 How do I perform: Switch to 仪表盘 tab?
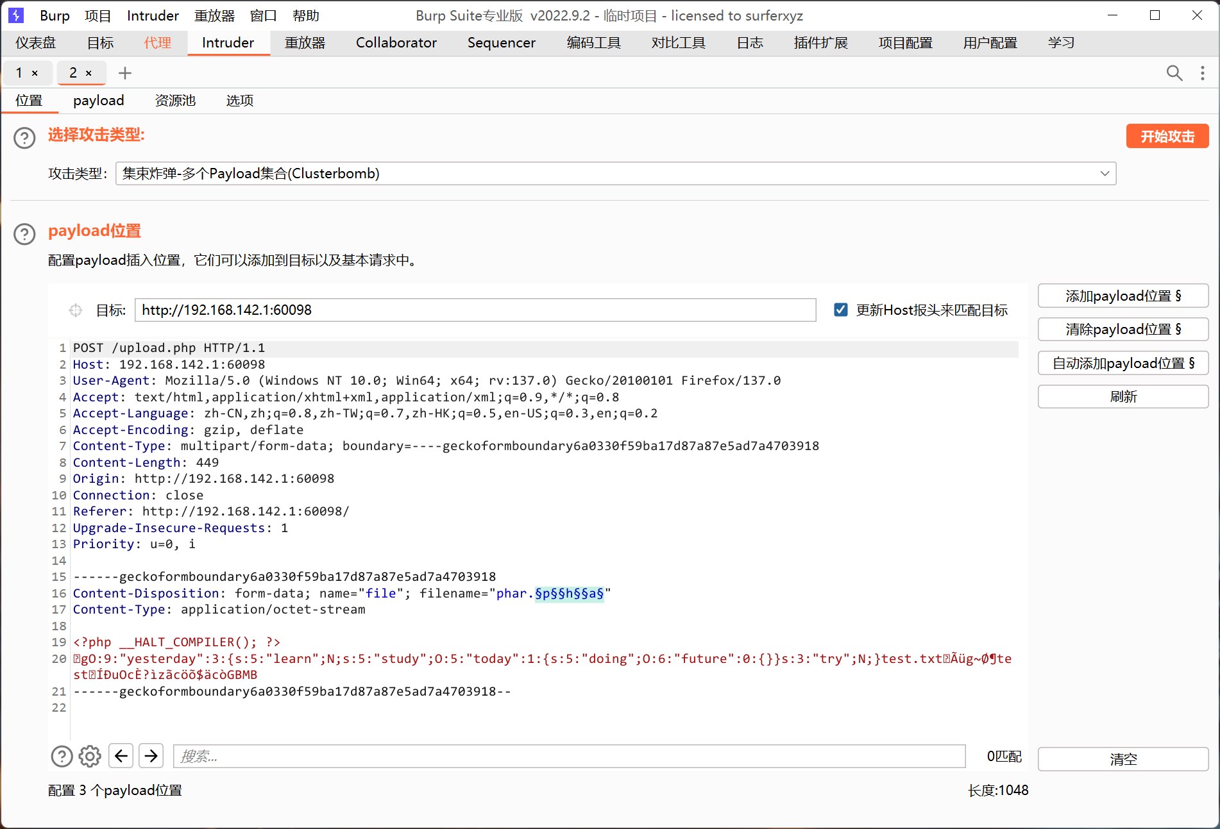pos(36,43)
